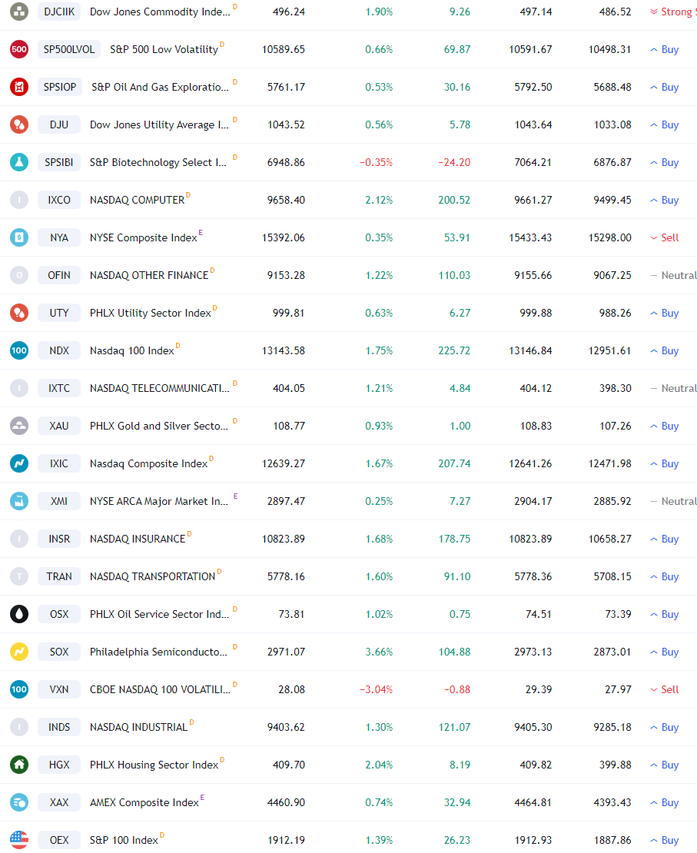Viewport: 697px width, 853px height.
Task: Click the DJCIIK commodity index logo icon
Action: point(19,12)
